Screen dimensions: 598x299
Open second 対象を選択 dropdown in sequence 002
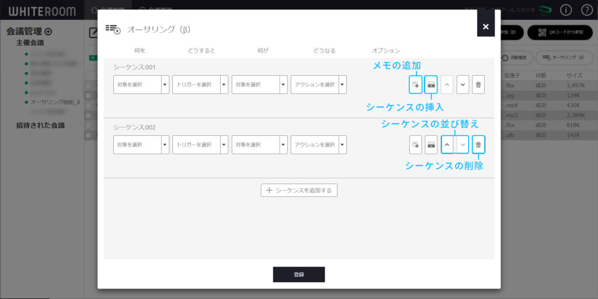click(259, 145)
